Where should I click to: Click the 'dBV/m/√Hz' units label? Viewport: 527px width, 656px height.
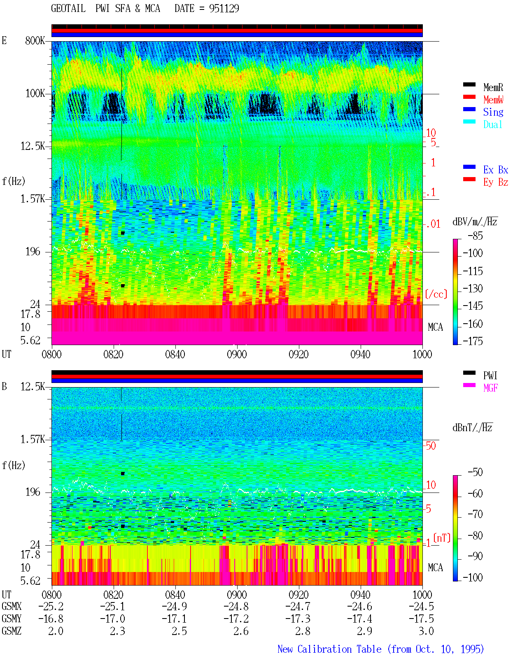(475, 222)
